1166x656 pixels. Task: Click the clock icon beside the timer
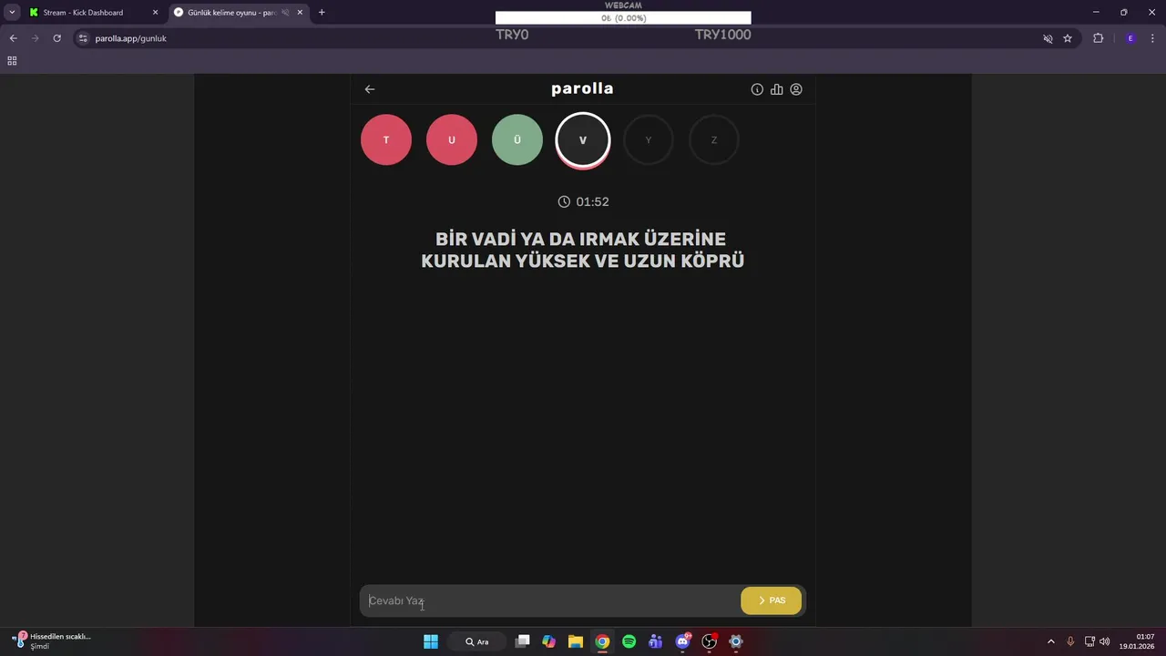[564, 201]
